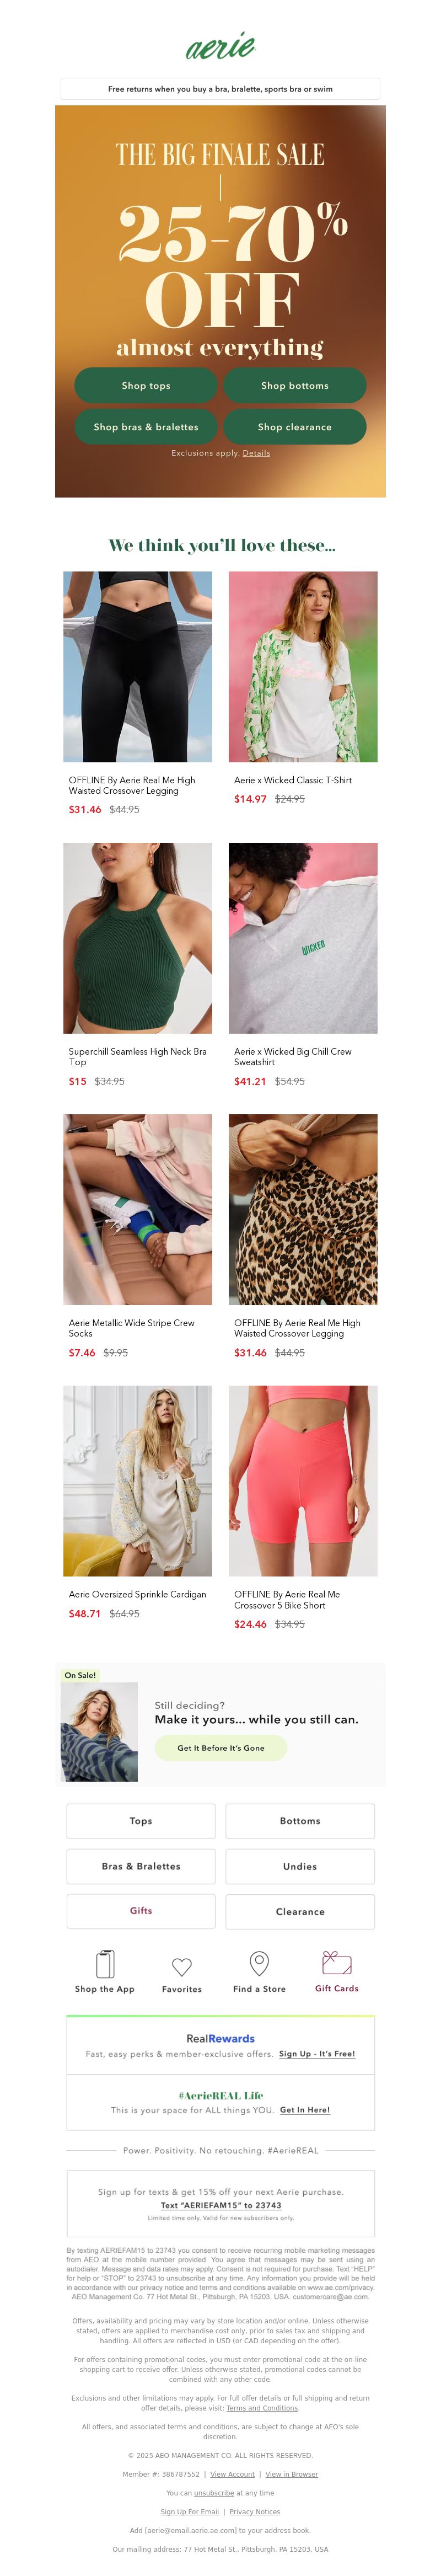Open the View in Browser link
Image resolution: width=441 pixels, height=2576 pixels.
[292, 2473]
